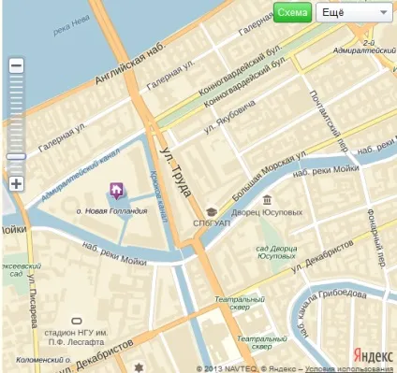This screenshot has width=397, height=373.
Task: Click the Английская наб. label
Action: (x=129, y=64)
